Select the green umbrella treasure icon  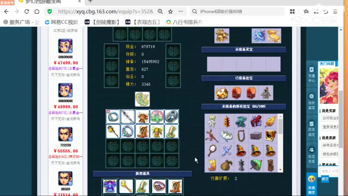(256, 165)
